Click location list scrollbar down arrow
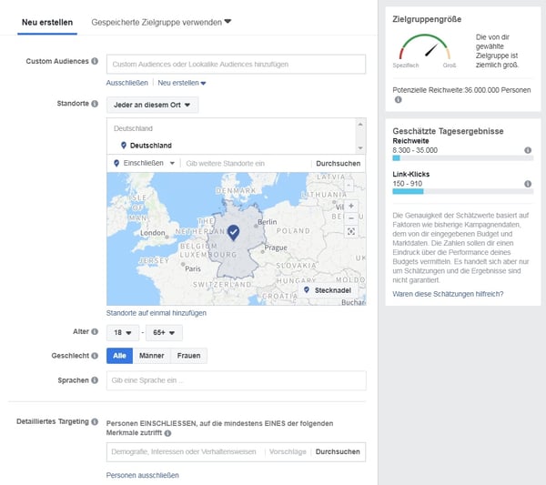The width and height of the screenshot is (546, 485). (x=360, y=148)
